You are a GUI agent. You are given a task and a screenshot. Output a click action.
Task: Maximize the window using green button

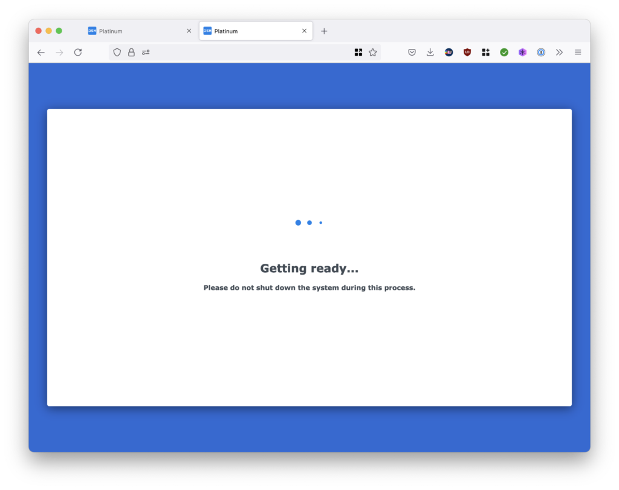tap(59, 31)
